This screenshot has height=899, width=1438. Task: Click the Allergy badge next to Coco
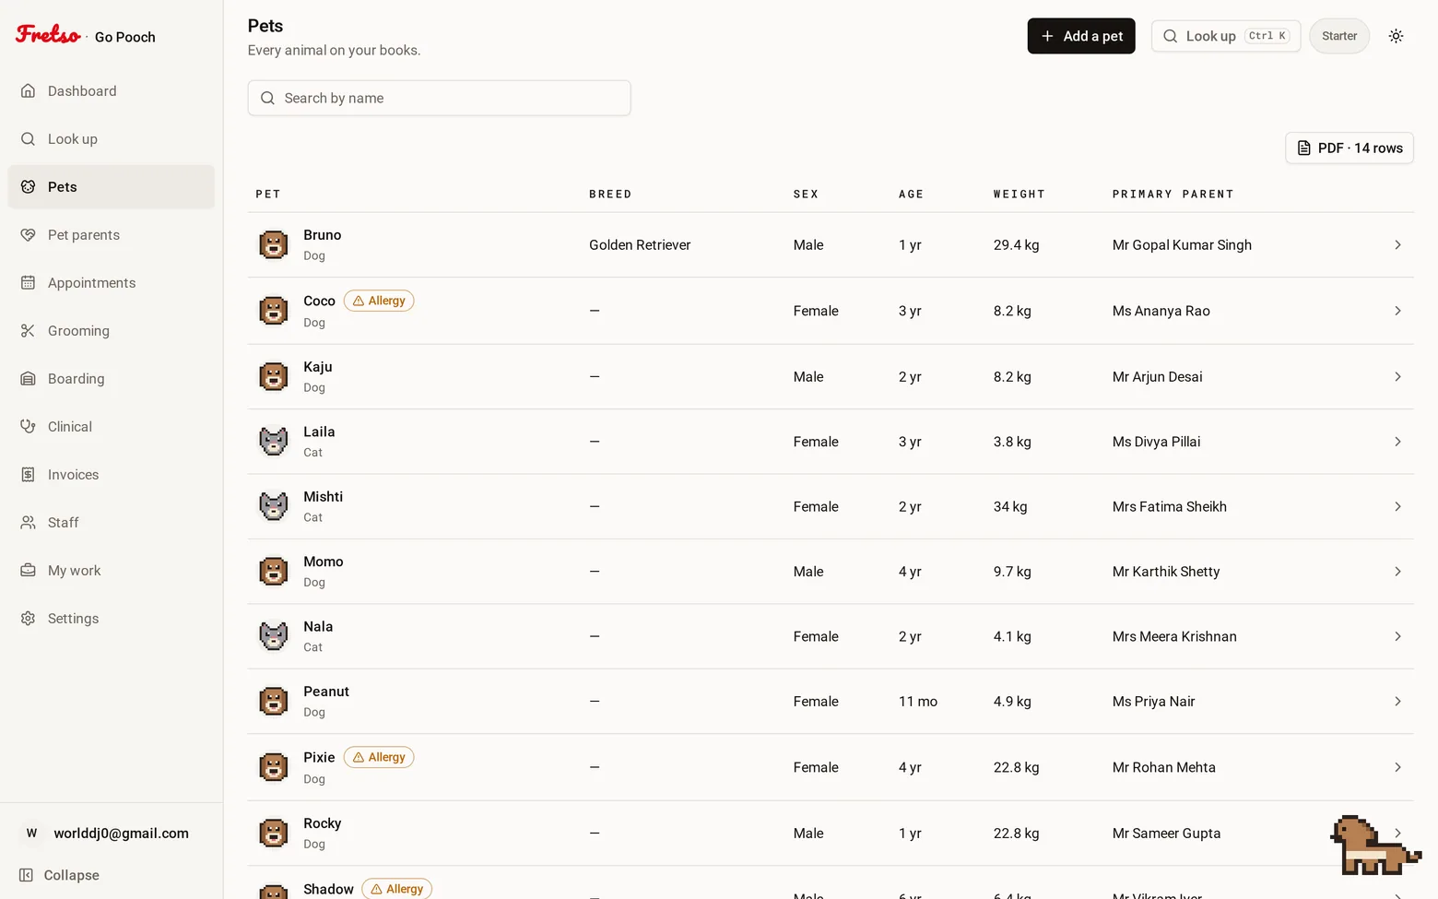click(x=379, y=301)
